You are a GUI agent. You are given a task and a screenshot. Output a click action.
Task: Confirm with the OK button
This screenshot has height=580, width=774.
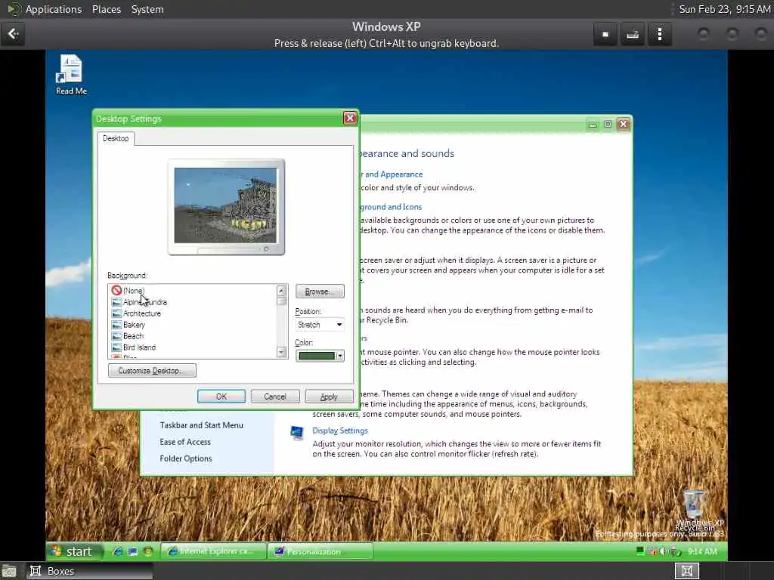(x=221, y=396)
